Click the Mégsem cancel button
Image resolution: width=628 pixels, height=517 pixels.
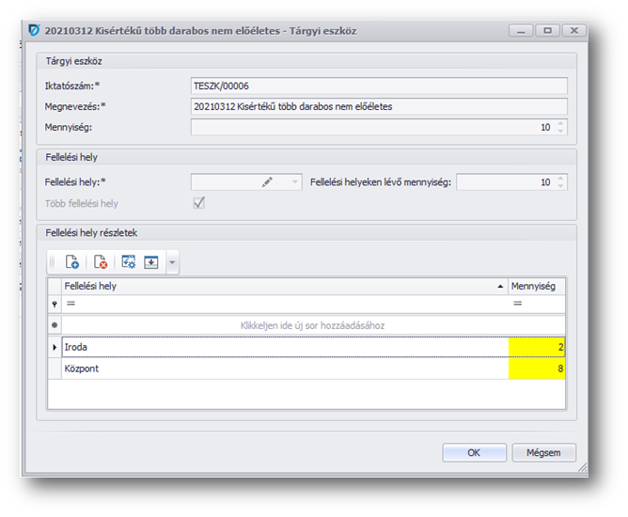543,452
